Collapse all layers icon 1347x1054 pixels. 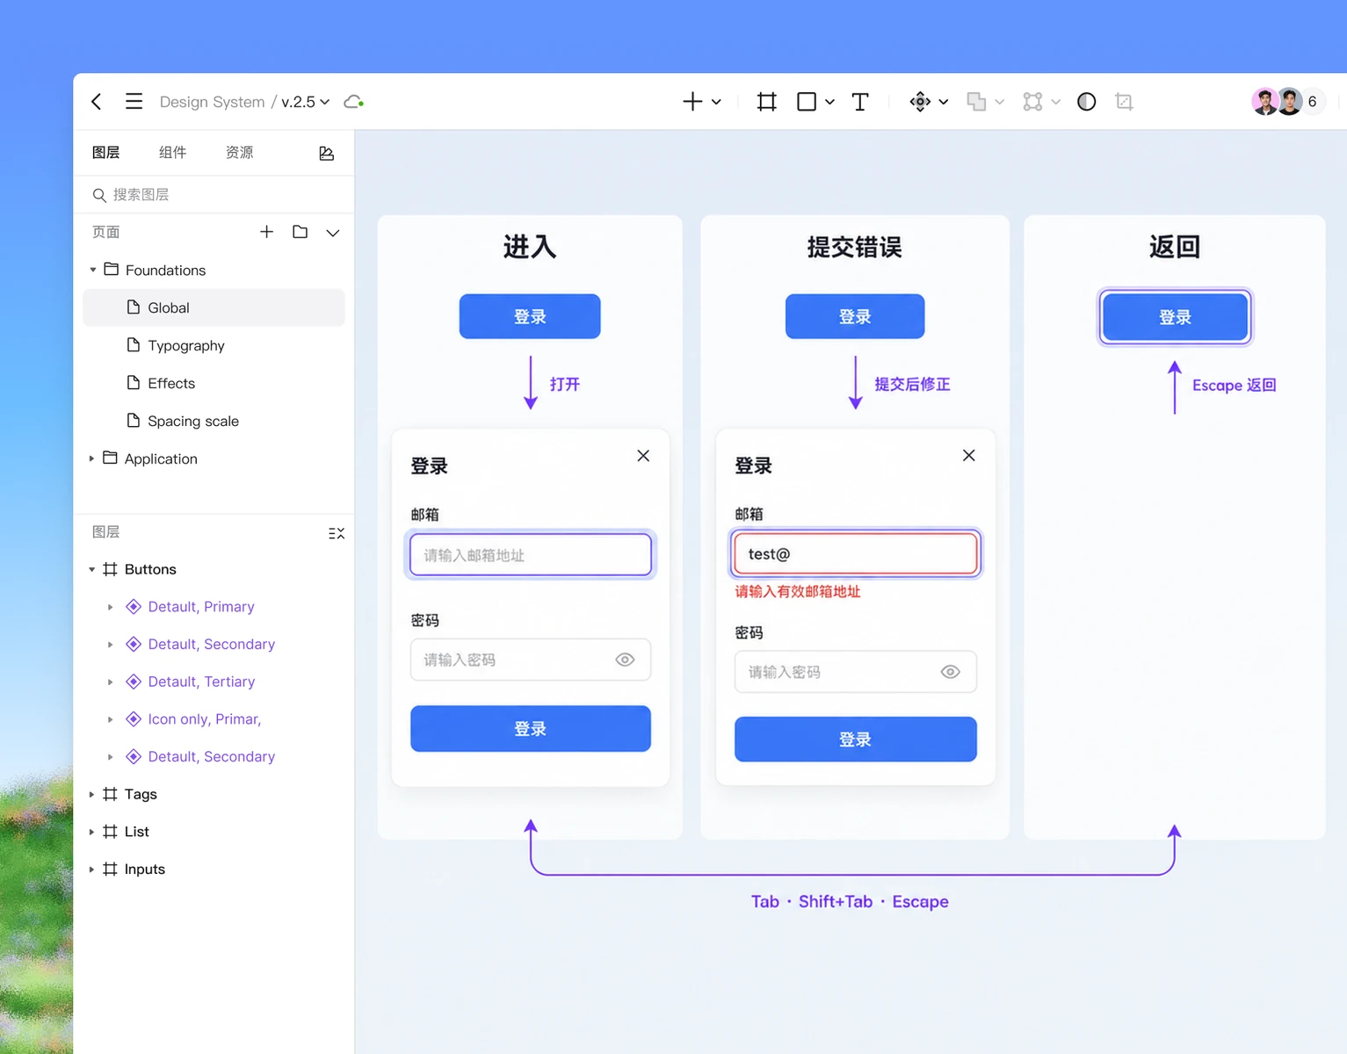(x=337, y=533)
